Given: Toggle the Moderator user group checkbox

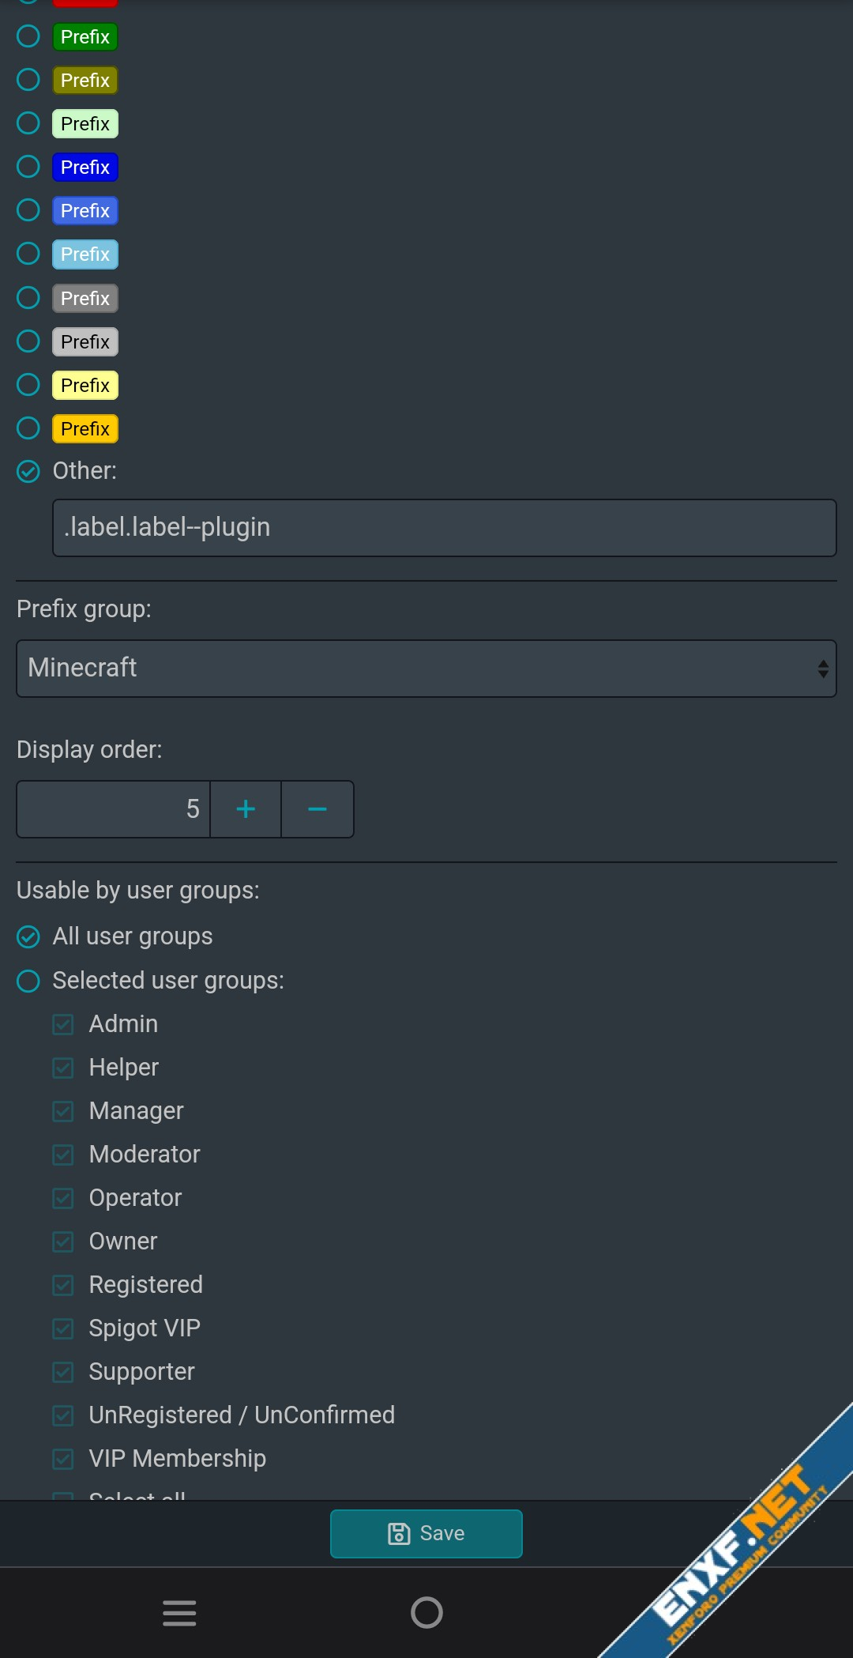Looking at the screenshot, I should (63, 1155).
